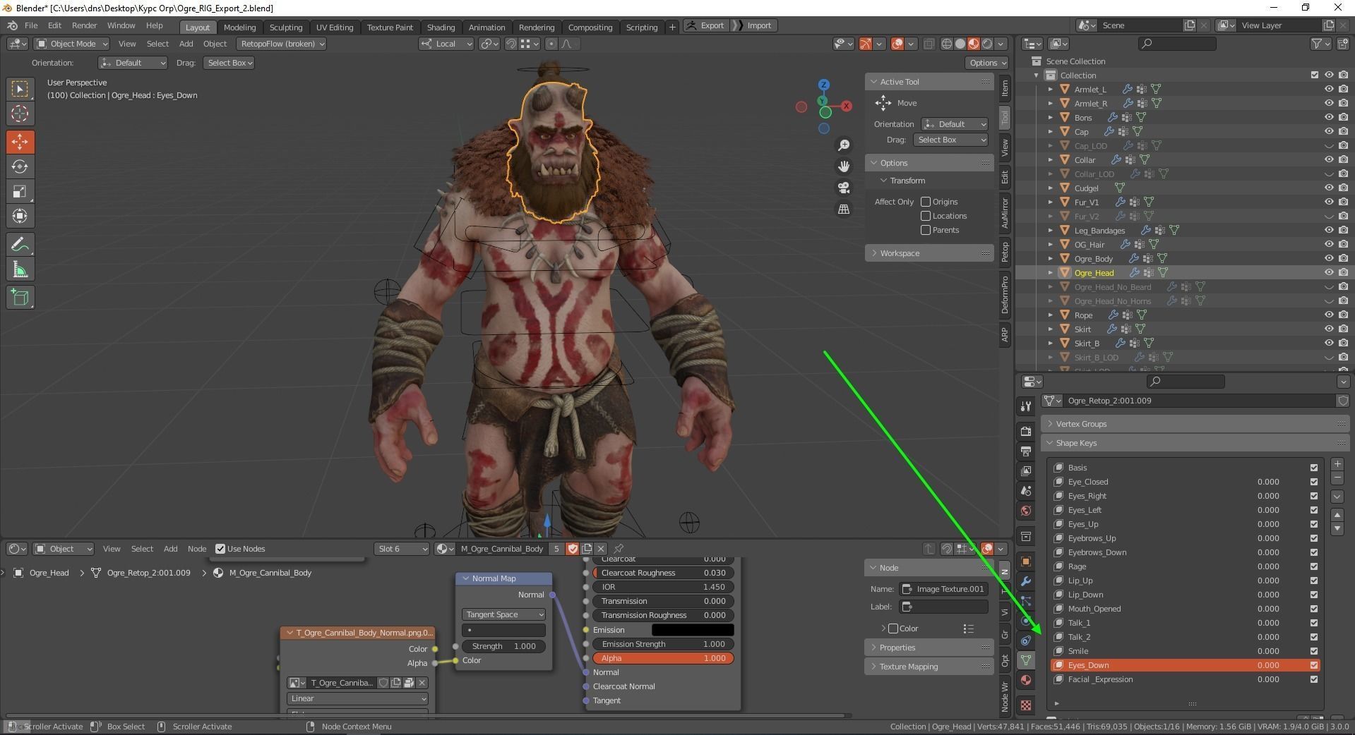Open the World properties tab

pos(1026,510)
